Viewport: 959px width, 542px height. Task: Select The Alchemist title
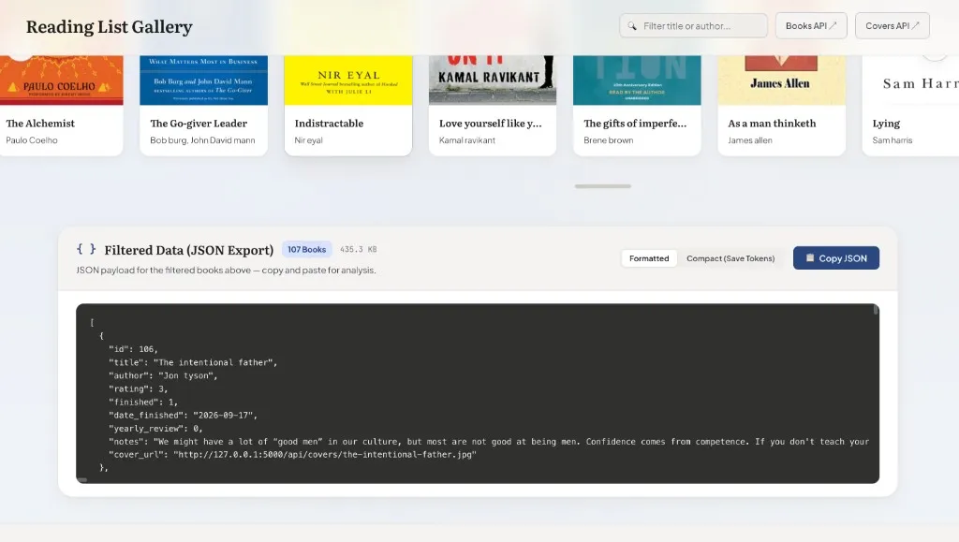click(x=40, y=124)
